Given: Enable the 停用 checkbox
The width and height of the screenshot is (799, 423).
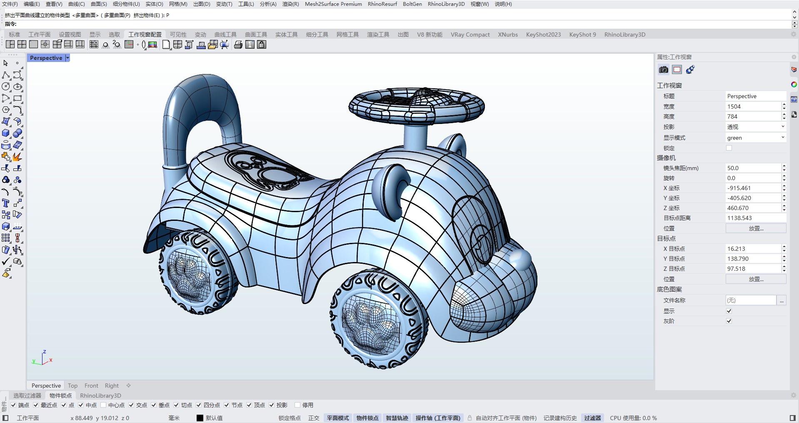Looking at the screenshot, I should 297,405.
